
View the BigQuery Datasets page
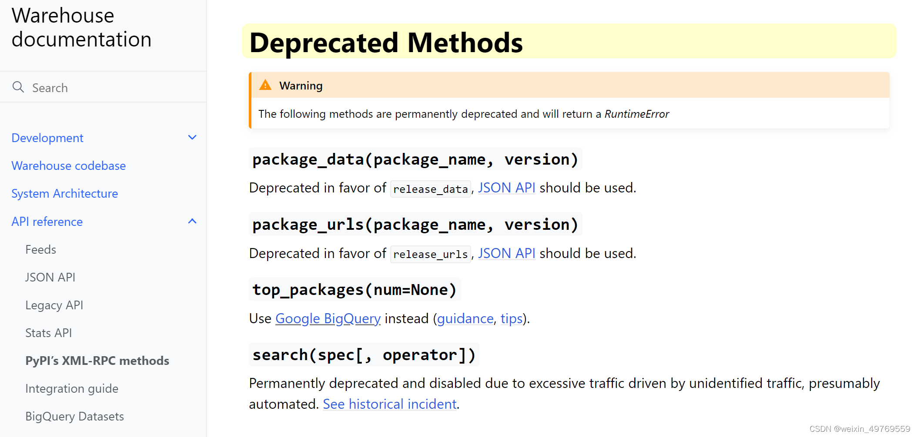click(x=74, y=416)
